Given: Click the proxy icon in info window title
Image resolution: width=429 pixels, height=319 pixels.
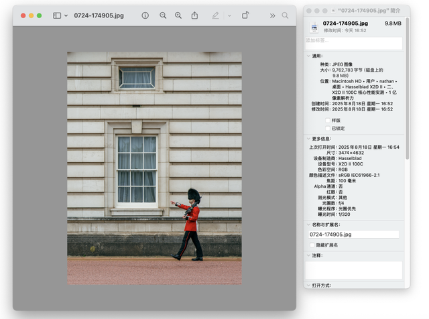Looking at the screenshot, I should (x=333, y=11).
